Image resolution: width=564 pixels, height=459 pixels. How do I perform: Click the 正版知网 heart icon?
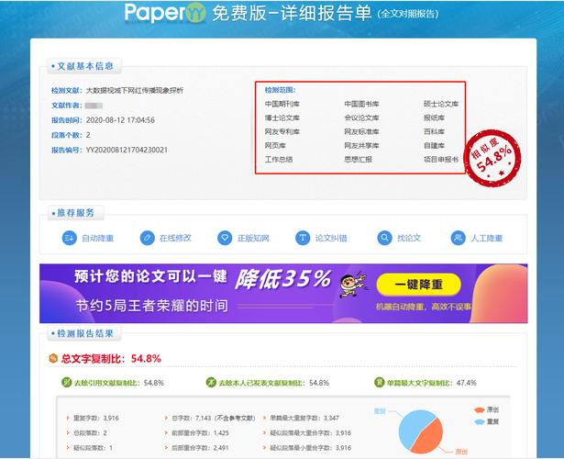tap(225, 238)
